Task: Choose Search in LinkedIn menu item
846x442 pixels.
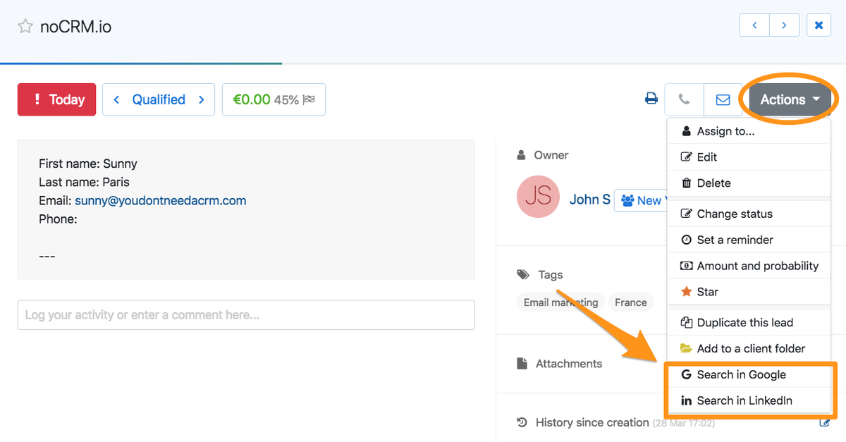Action: [744, 401]
